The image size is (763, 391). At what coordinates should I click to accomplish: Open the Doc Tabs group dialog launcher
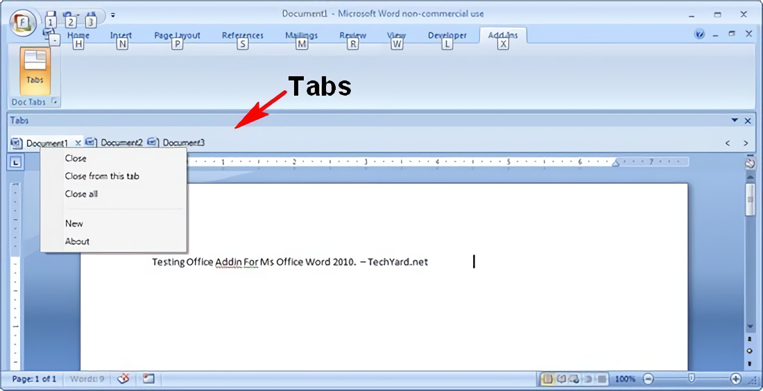(55, 102)
